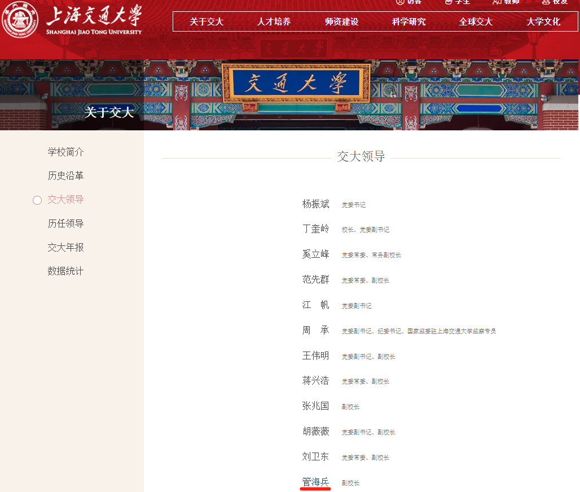Switch to the 科学研究 section
The height and width of the screenshot is (492, 580).
pyautogui.click(x=408, y=21)
